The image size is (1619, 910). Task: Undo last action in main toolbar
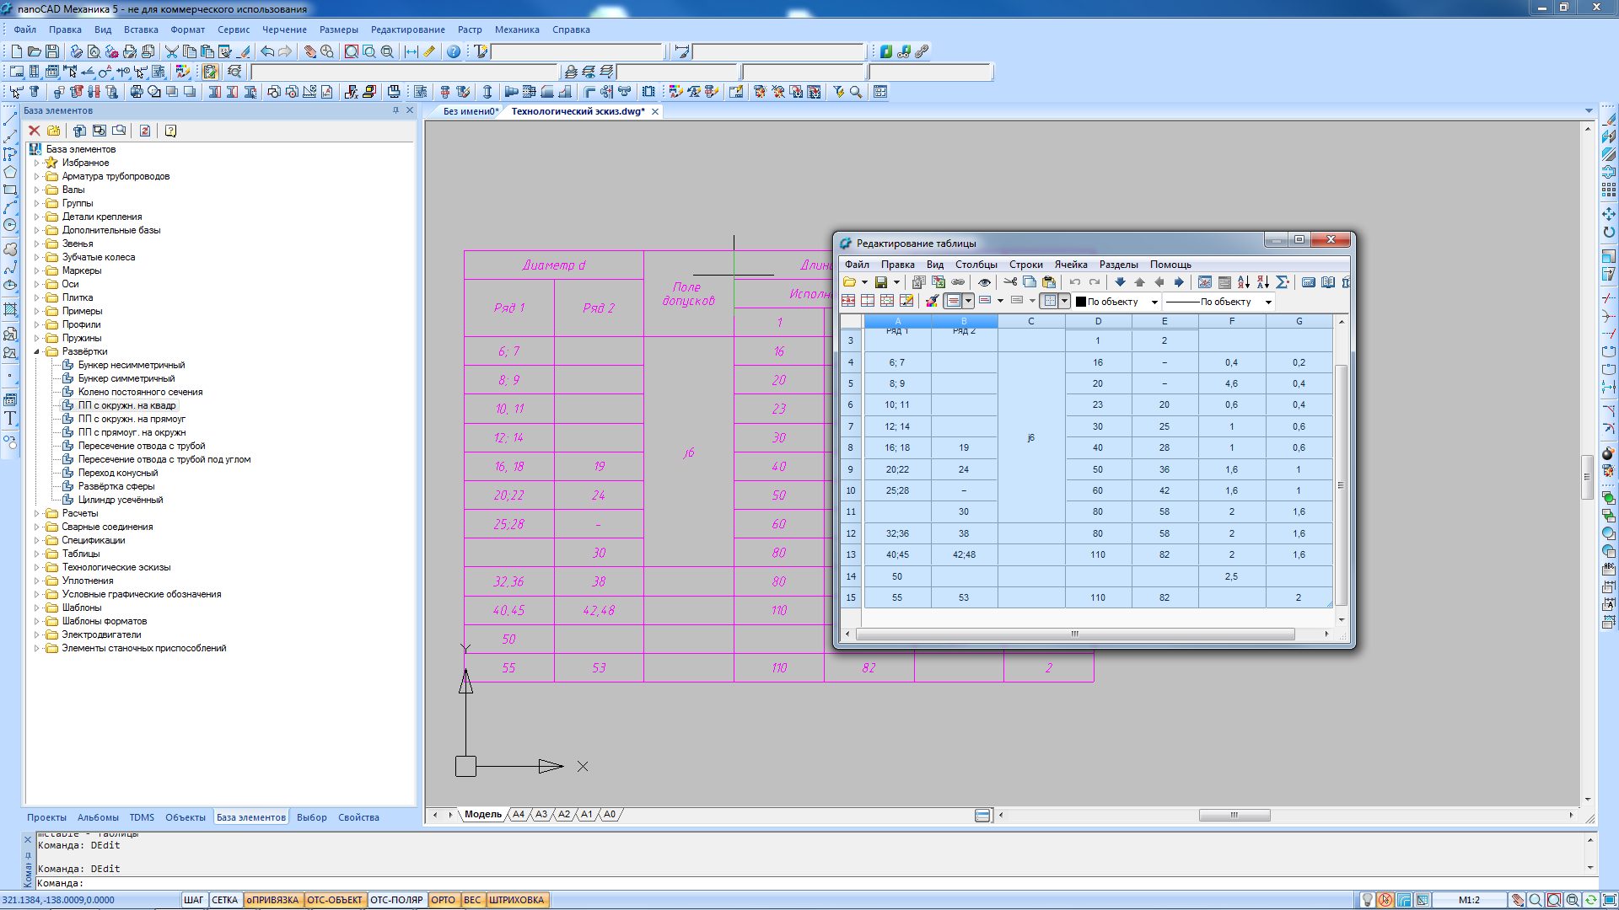[267, 51]
